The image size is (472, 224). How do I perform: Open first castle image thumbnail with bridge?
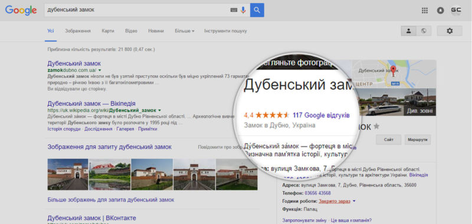tap(68, 175)
